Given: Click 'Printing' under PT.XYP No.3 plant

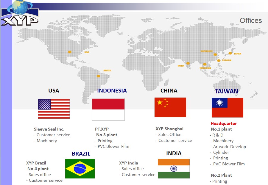Looking at the screenshot, I should [105, 141].
